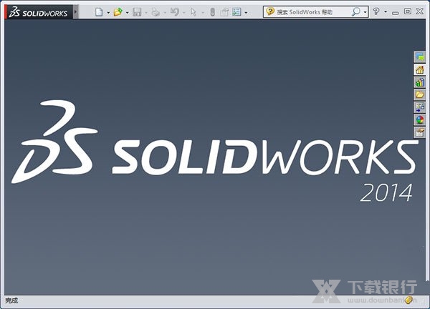Open SolidWorks Resources home tab
Image resolution: width=430 pixels, height=309 pixels.
[x=419, y=70]
